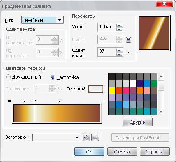Select the Двухцветный radio button
The height and width of the screenshot is (162, 176).
click(9, 77)
